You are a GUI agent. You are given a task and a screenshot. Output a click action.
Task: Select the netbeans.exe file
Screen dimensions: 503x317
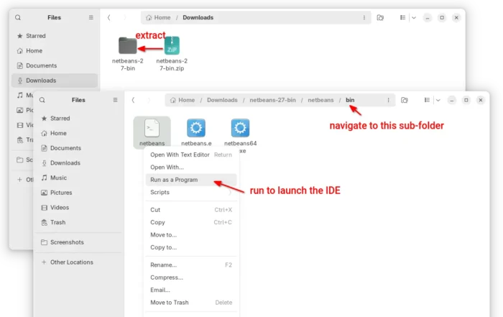pos(196,132)
